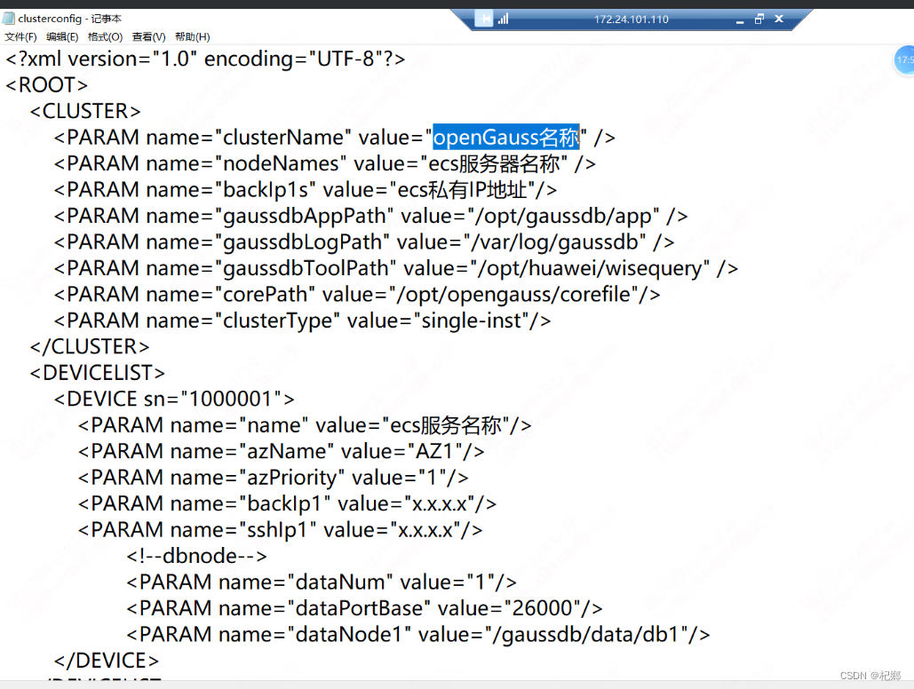Click the Notepad icon in title bar

(x=8, y=19)
